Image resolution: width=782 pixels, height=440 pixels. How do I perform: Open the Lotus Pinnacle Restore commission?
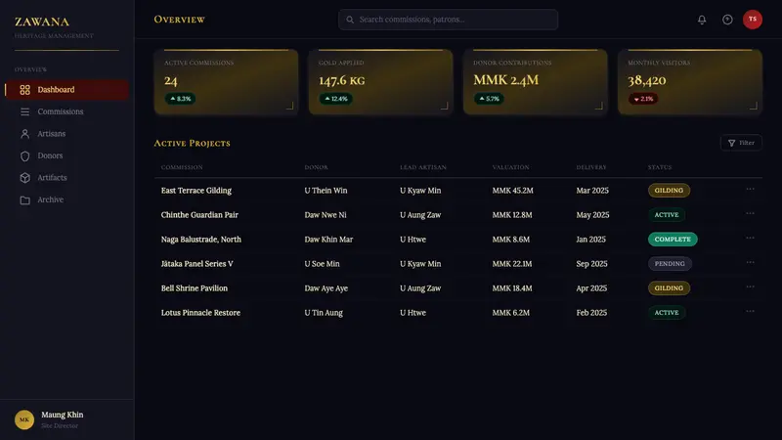[200, 312]
